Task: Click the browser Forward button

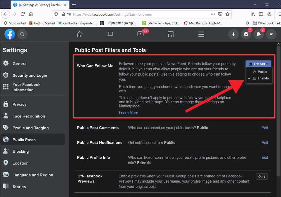Action: click(x=14, y=14)
